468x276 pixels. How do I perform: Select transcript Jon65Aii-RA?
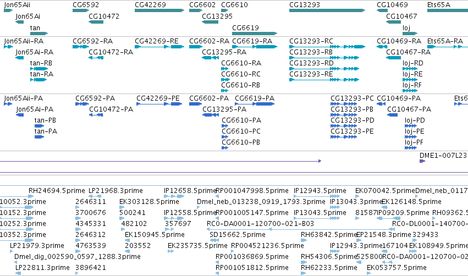24,41
